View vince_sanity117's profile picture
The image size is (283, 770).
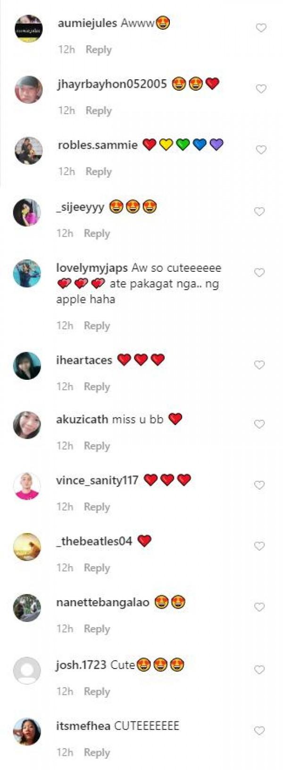pos(27,485)
